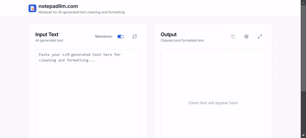
Task: Click the notepadllm.com site title
Action: pos(58,6)
